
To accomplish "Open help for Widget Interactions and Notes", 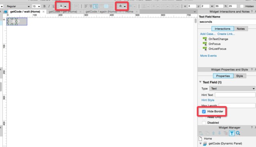I will [252, 12].
